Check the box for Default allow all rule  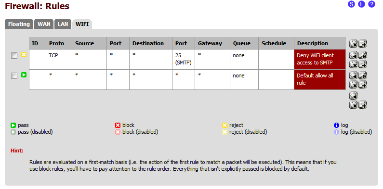[14, 76]
